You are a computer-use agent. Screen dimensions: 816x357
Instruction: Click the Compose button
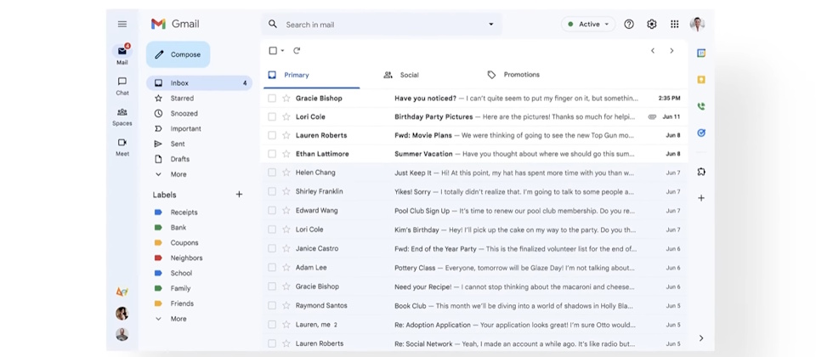(x=178, y=54)
